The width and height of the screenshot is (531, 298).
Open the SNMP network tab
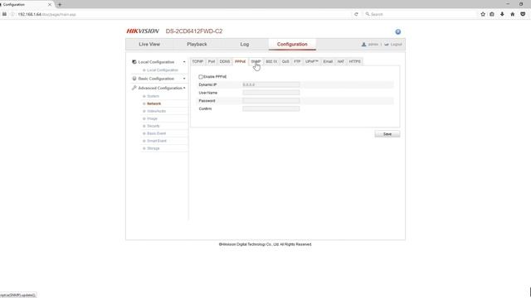tap(256, 61)
